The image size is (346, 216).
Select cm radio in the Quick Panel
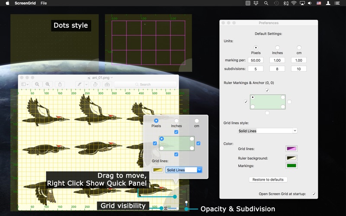[x=197, y=121]
